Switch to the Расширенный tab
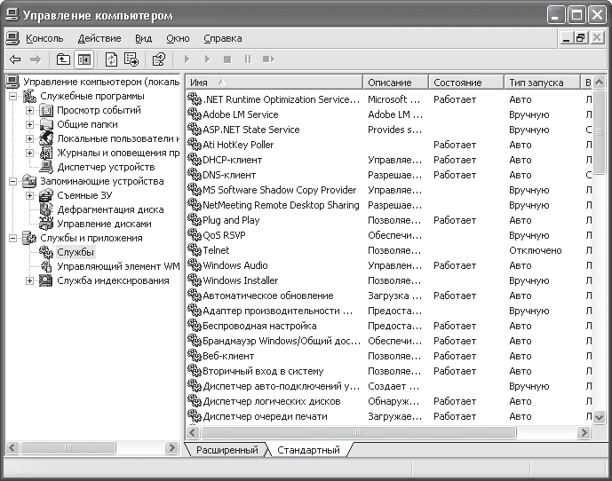612x481 pixels. [227, 450]
